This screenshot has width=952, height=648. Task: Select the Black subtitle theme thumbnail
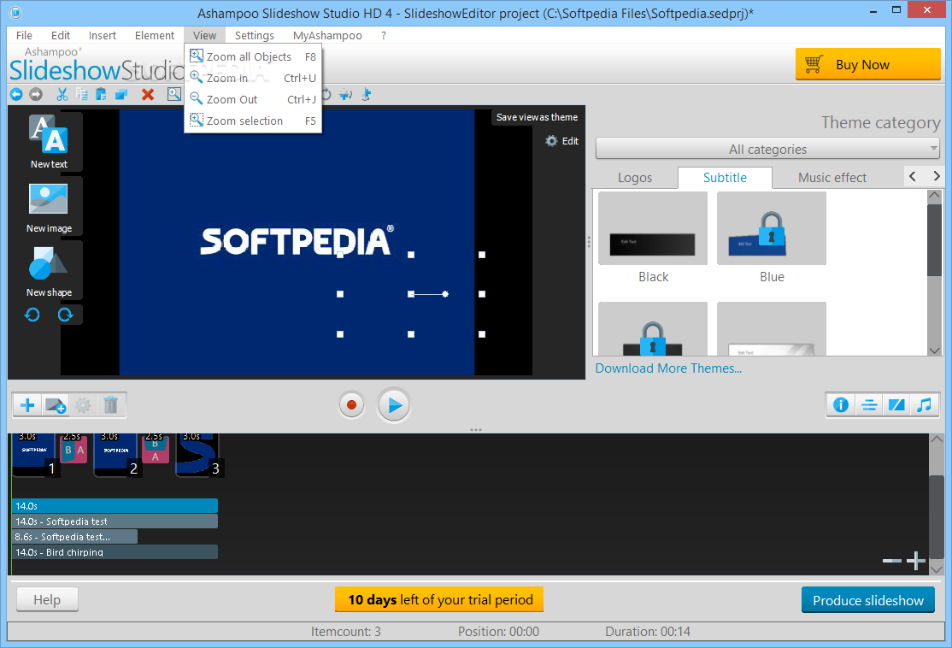pos(653,228)
